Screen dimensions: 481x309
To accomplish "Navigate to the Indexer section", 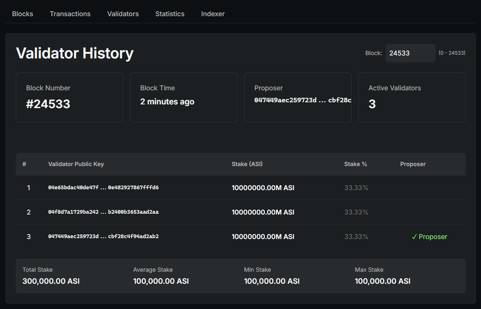I will pos(213,14).
